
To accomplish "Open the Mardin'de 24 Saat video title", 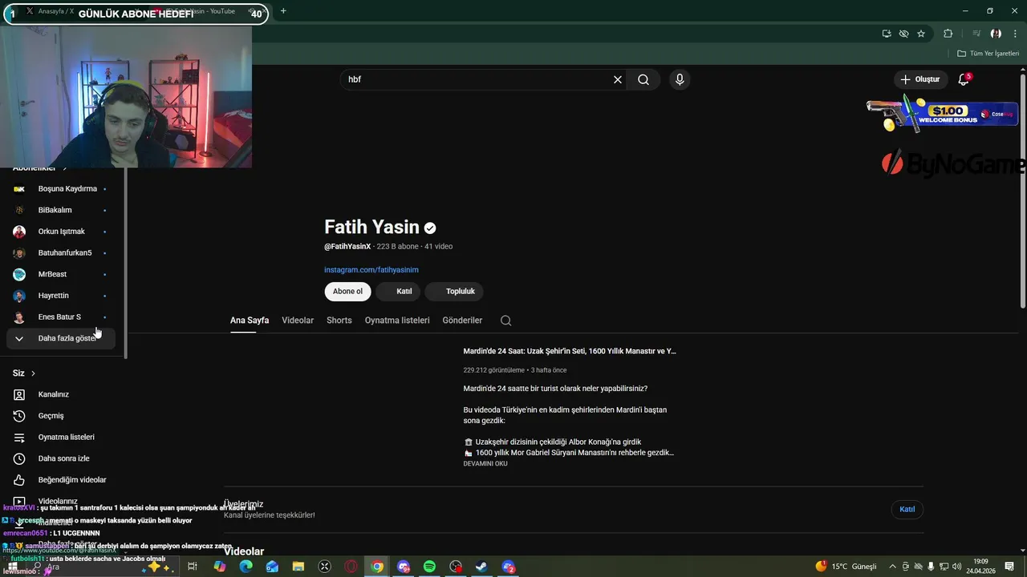I will 570,351.
